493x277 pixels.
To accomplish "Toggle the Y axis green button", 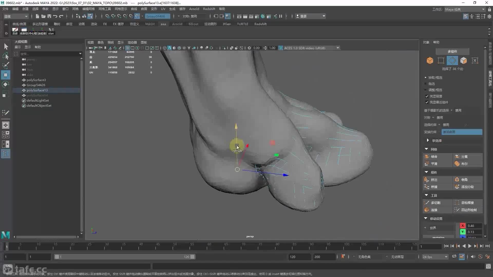I will pos(463,232).
